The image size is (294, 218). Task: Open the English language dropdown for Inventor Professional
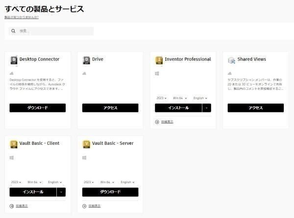[x=200, y=98]
